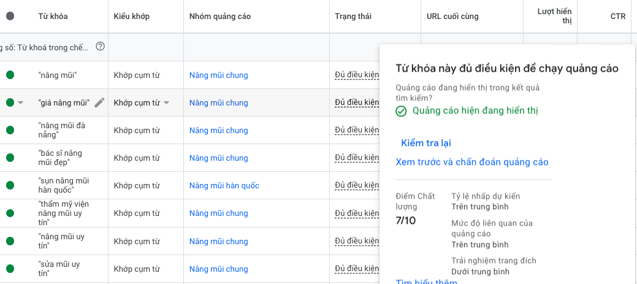
Task: Click the help icon beside Từ khoá trong chế
Action: tap(101, 47)
